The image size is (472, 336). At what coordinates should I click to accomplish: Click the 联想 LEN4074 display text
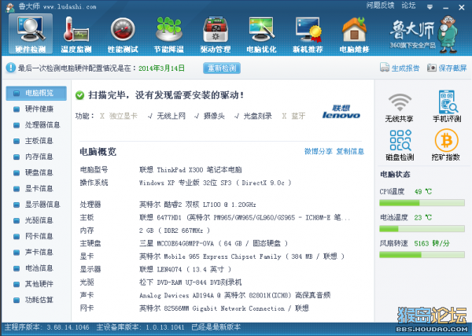(x=185, y=269)
